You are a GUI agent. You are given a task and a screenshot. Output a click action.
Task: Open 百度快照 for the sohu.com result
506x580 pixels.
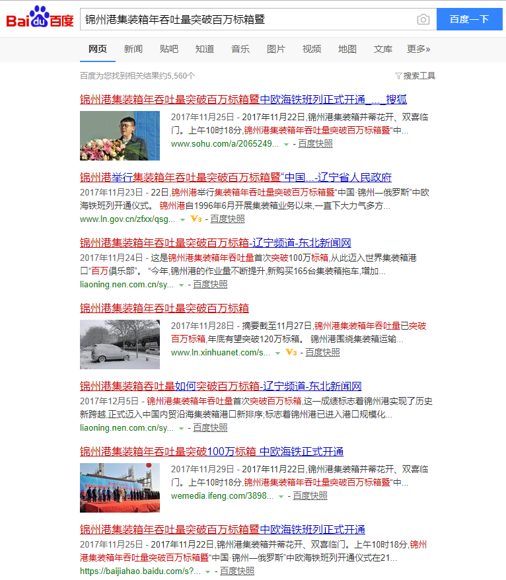click(315, 144)
